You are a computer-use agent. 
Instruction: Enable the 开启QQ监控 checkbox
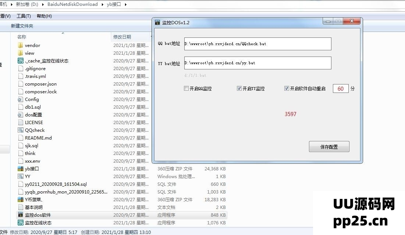point(186,88)
